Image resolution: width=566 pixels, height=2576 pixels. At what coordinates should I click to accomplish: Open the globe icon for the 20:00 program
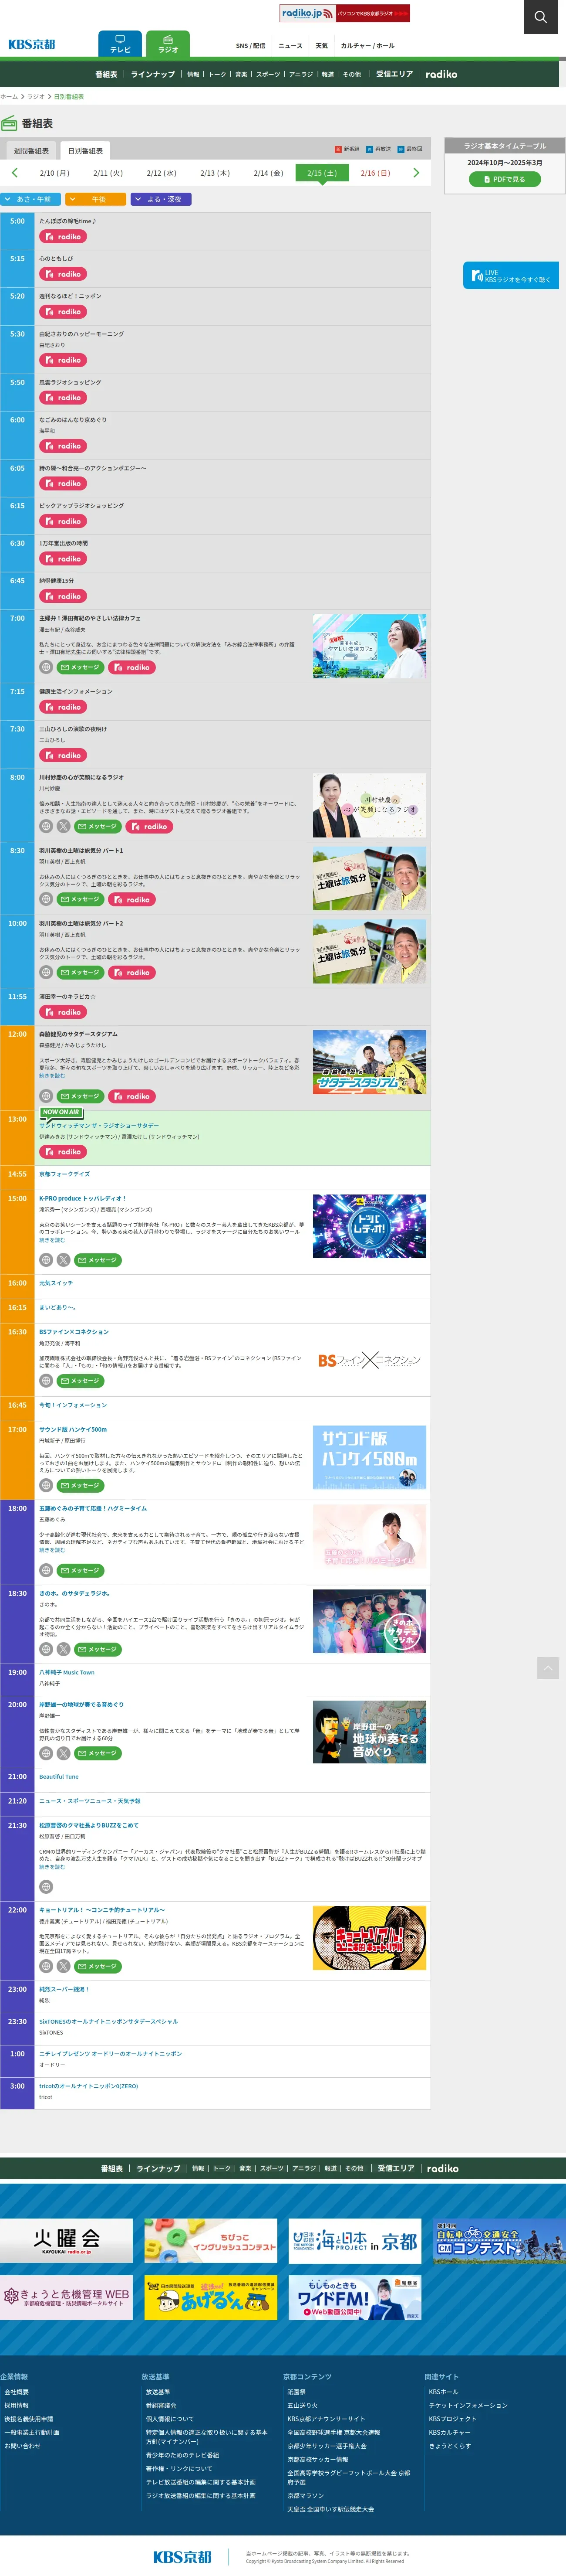(x=46, y=1753)
